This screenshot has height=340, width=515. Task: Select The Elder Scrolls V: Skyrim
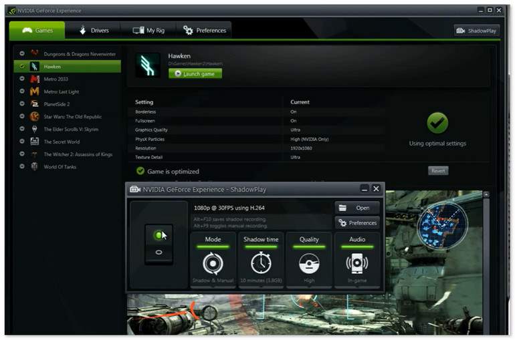click(68, 129)
